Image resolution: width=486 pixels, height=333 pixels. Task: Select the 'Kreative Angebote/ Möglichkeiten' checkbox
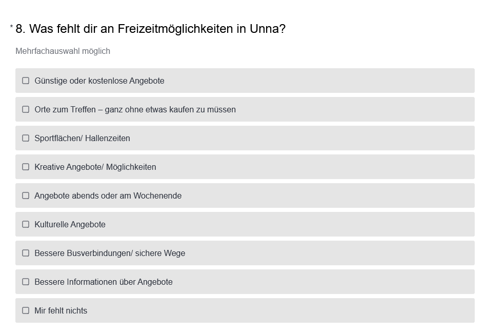pyautogui.click(x=26, y=167)
